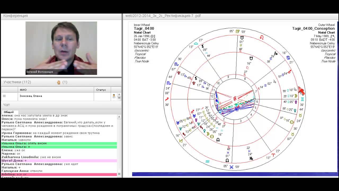339x191 pixels.
Task: Click message 'Марина: ок'
Action: [11, 154]
